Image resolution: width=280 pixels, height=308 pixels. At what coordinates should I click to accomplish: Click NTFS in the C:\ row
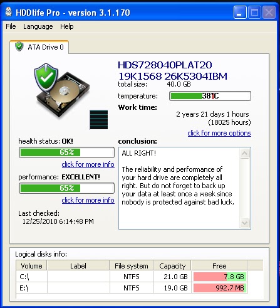(x=132, y=277)
